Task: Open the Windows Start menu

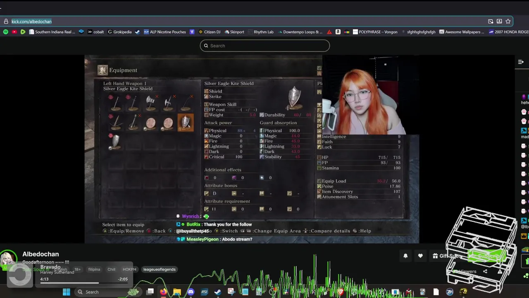Action: 66,292
